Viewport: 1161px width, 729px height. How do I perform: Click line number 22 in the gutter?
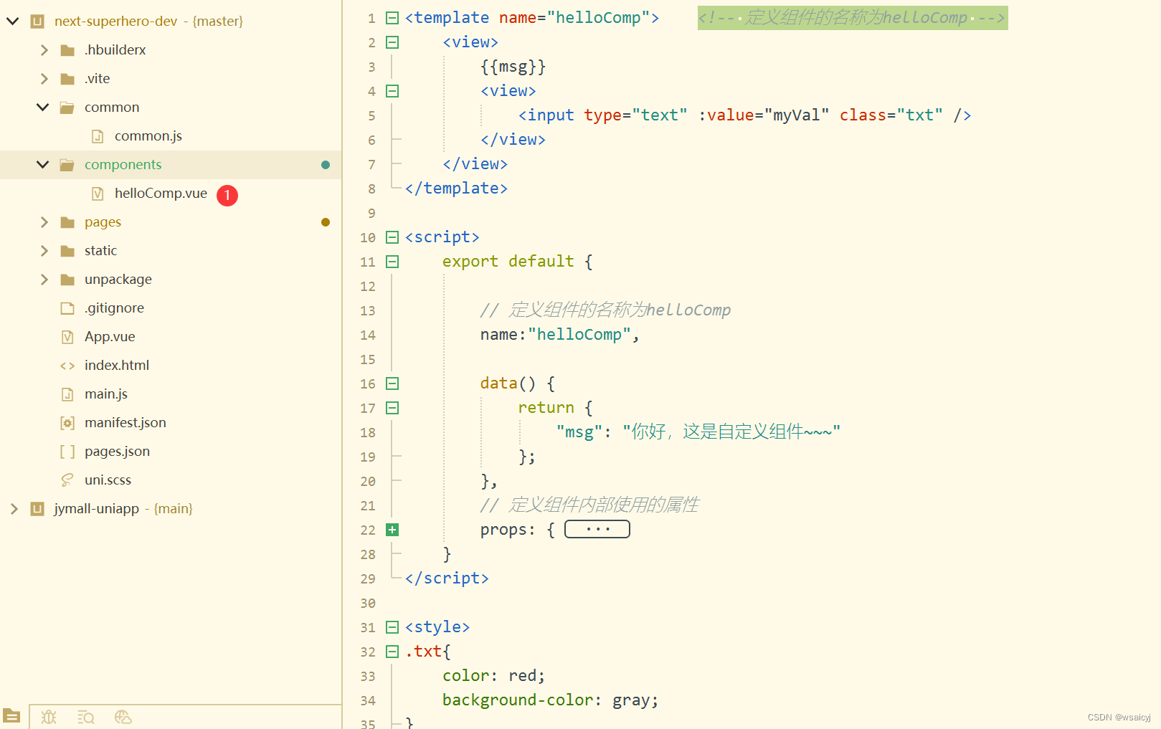point(368,530)
